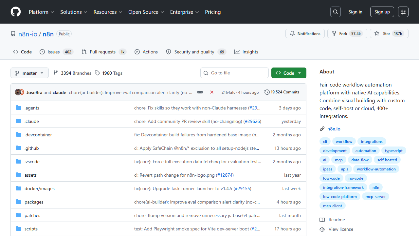Open the Platform dropdown menu
Screen dimensions: 419x236
(41, 12)
